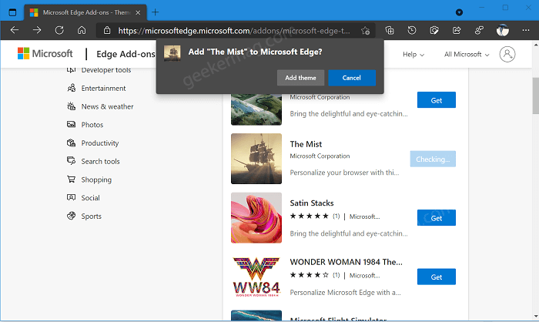
Task: Get the WONDER WOMAN 1984 theme
Action: (437, 277)
